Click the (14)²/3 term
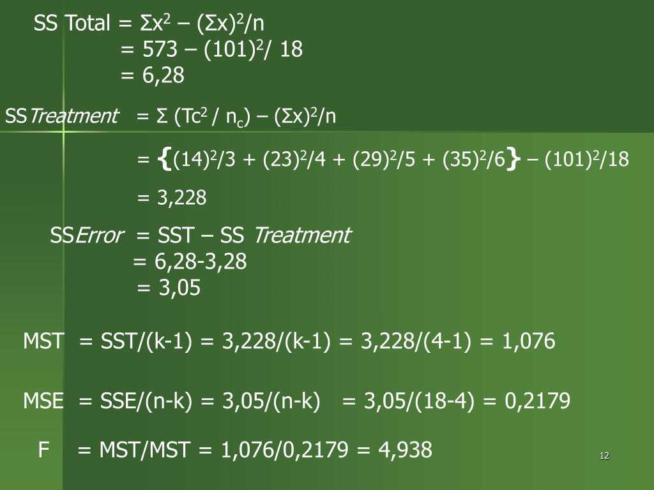Screen dimensions: 654x490 (x=204, y=160)
